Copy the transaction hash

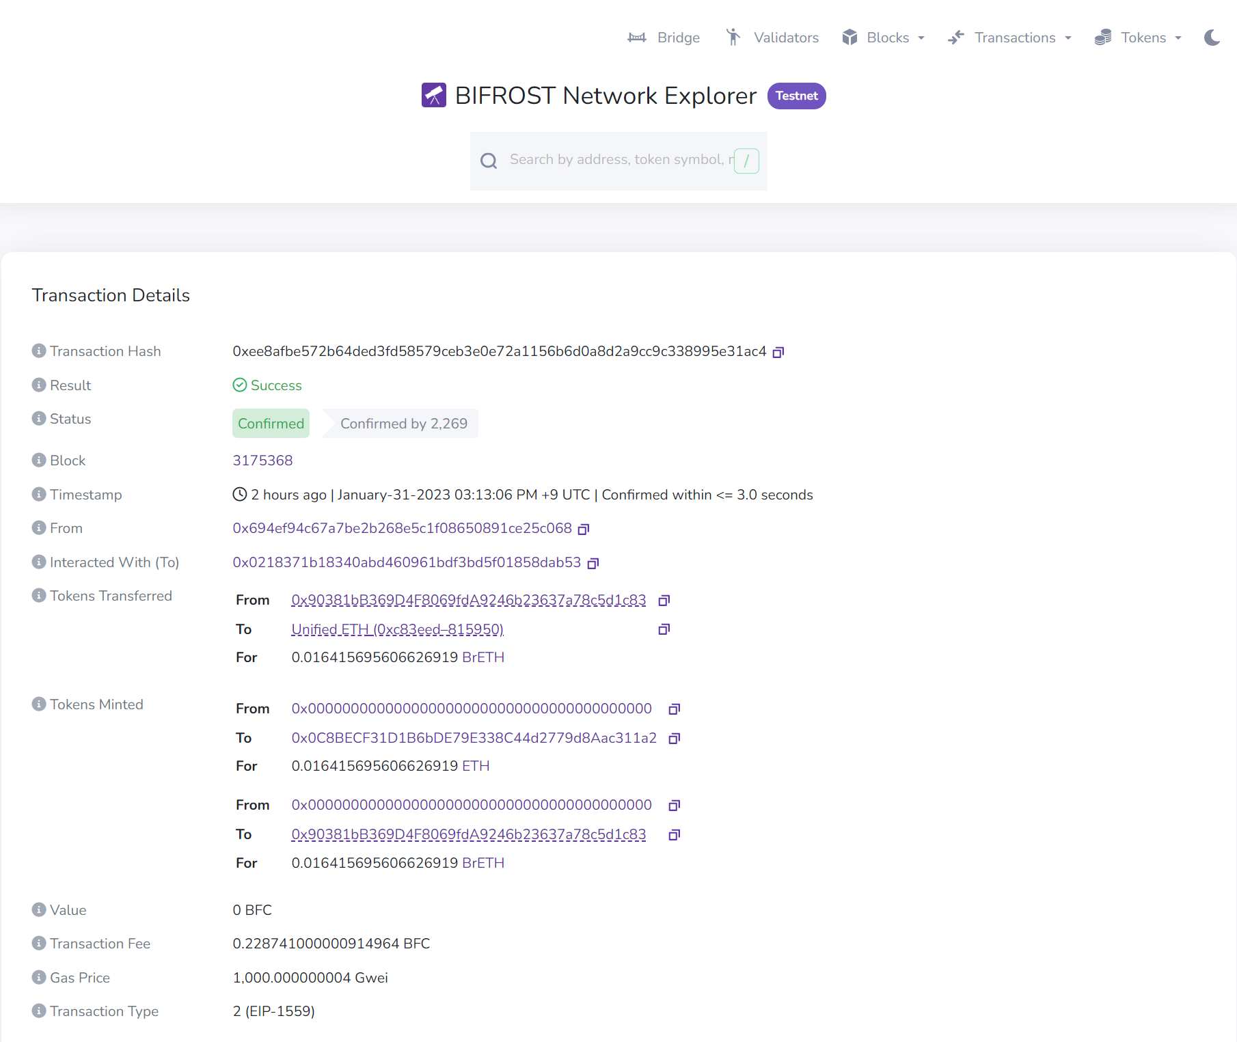[778, 352]
